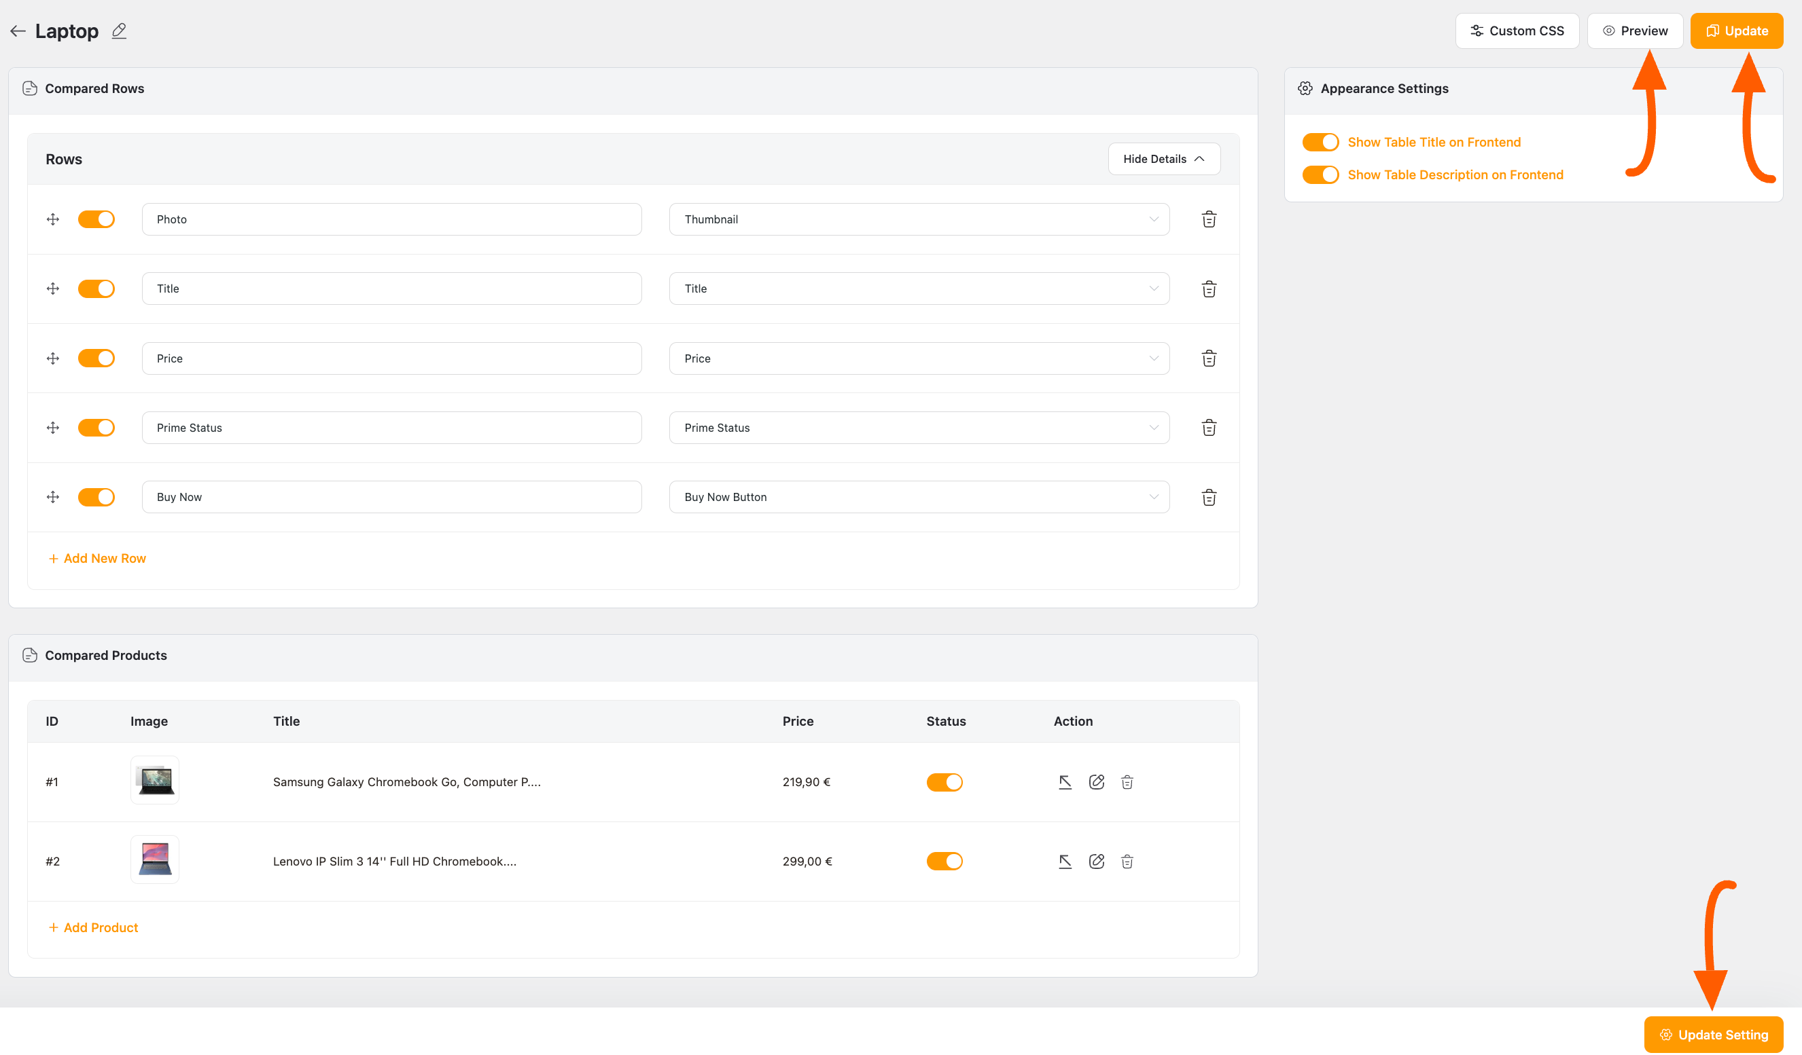Expand the Thumbnail field dropdown
Image resolution: width=1802 pixels, height=1055 pixels.
1151,219
